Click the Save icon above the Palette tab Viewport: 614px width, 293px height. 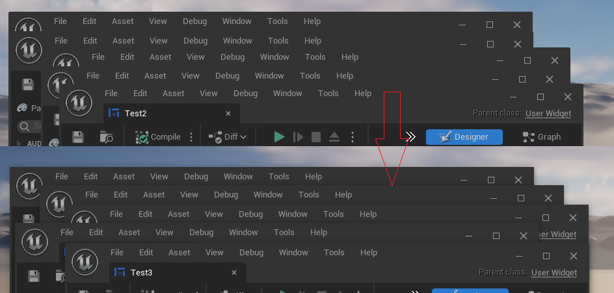point(27,84)
